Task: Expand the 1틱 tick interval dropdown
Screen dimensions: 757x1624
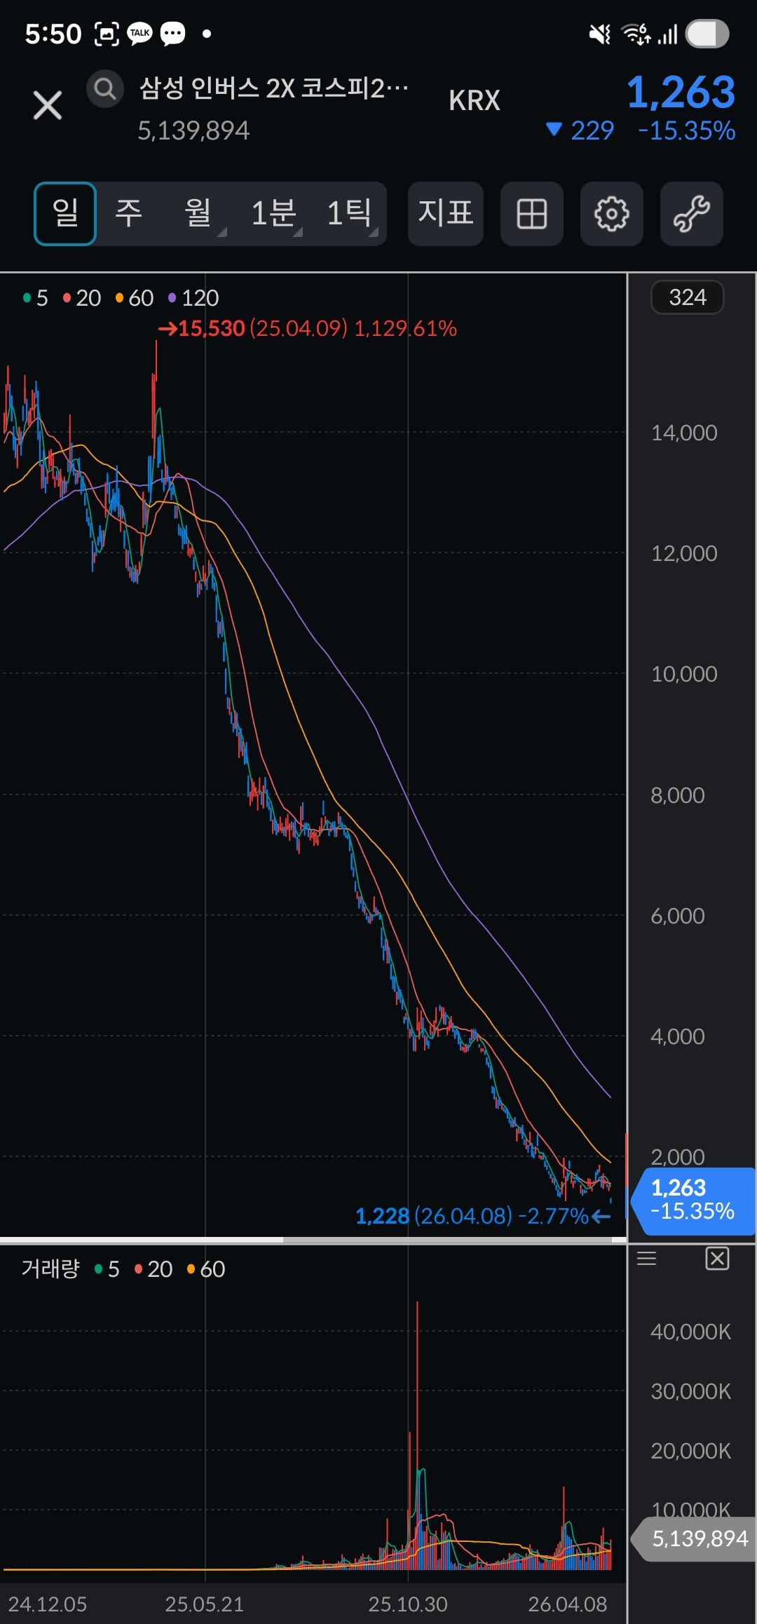Action: (x=350, y=213)
